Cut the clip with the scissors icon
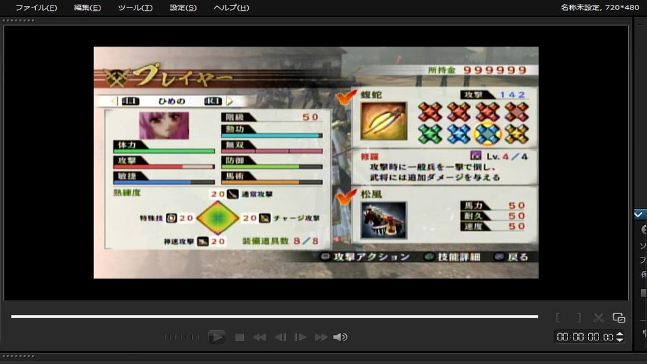The image size is (647, 364). pyautogui.click(x=598, y=317)
